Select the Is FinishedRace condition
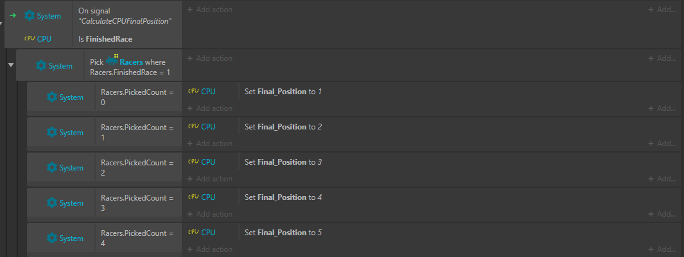This screenshot has width=684, height=257. click(105, 38)
